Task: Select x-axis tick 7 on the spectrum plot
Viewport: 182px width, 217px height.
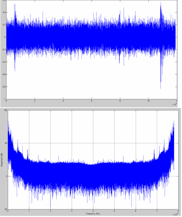Action: (157, 211)
